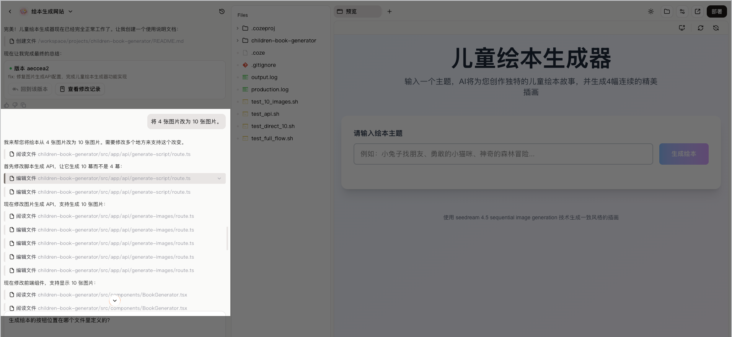Expand the .cozeproj folder
The width and height of the screenshot is (732, 337).
238,28
